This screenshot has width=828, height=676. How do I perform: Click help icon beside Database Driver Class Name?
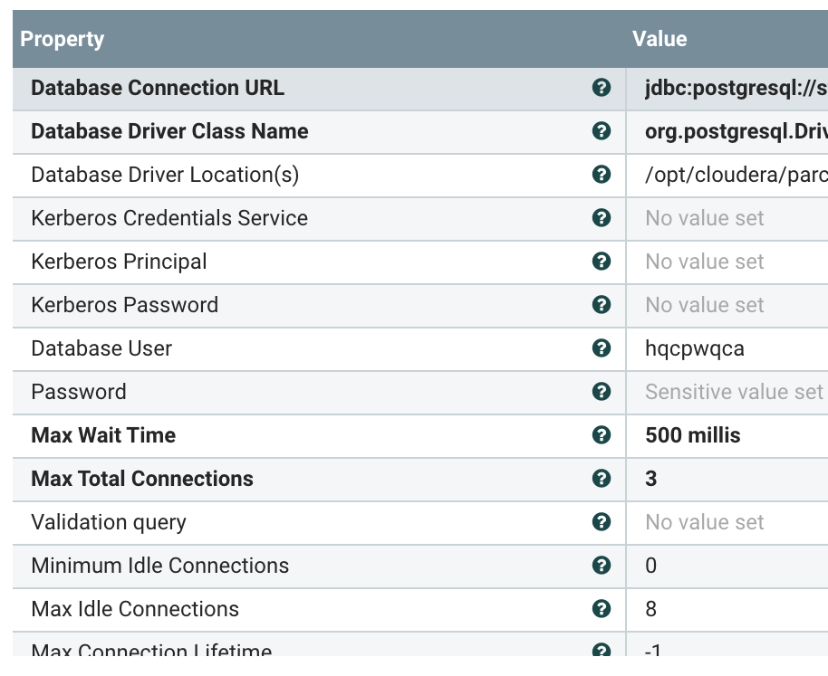(601, 131)
